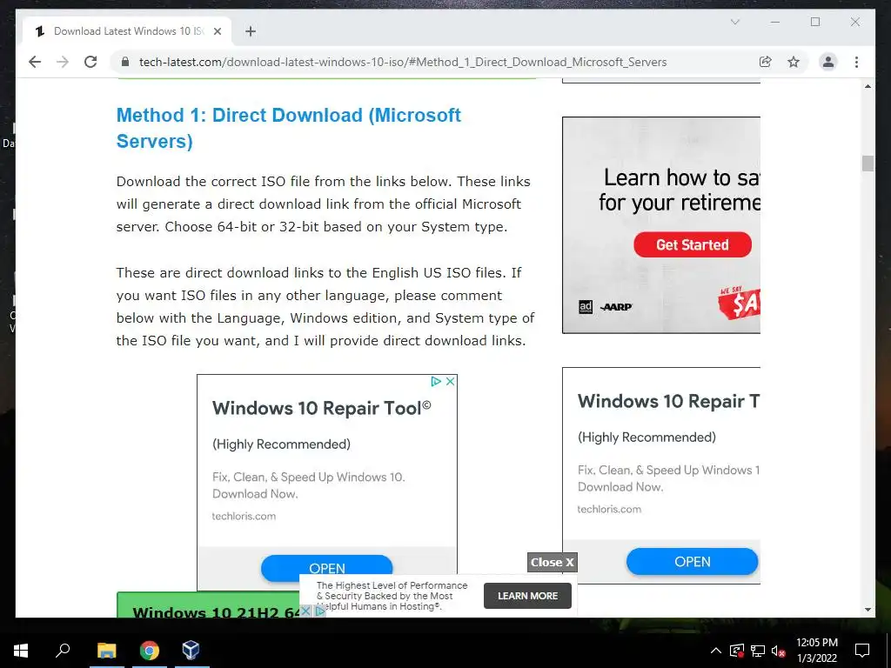Open Chrome's three-dot menu
The image size is (891, 668).
[x=856, y=62]
